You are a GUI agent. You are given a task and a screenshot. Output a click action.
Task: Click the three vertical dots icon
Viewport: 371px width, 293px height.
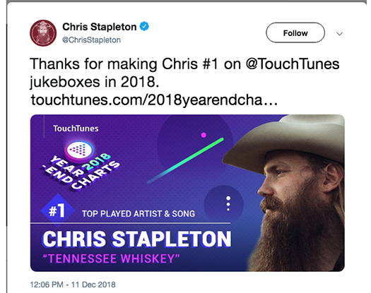pos(228,203)
